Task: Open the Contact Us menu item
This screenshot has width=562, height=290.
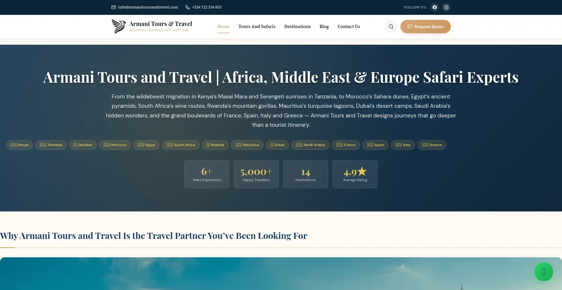Action: 349,27
